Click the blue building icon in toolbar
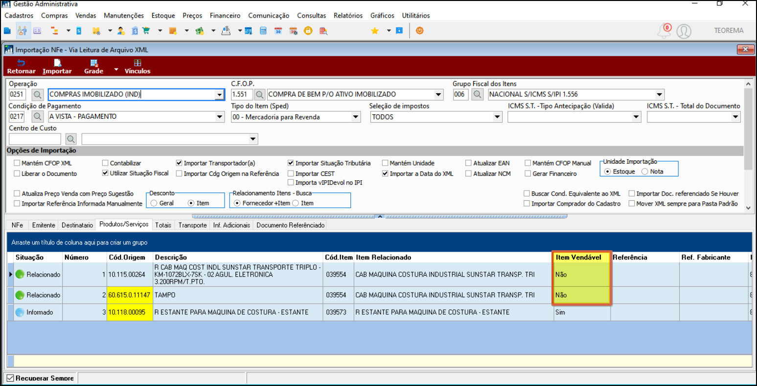This screenshot has width=757, height=386. pyautogui.click(x=7, y=31)
